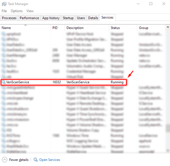Select VeriScanService in the Name column
Image resolution: width=170 pixels, height=166 pixels.
(17, 82)
